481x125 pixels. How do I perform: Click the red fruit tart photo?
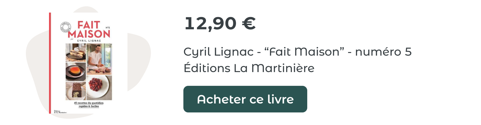click(x=99, y=88)
